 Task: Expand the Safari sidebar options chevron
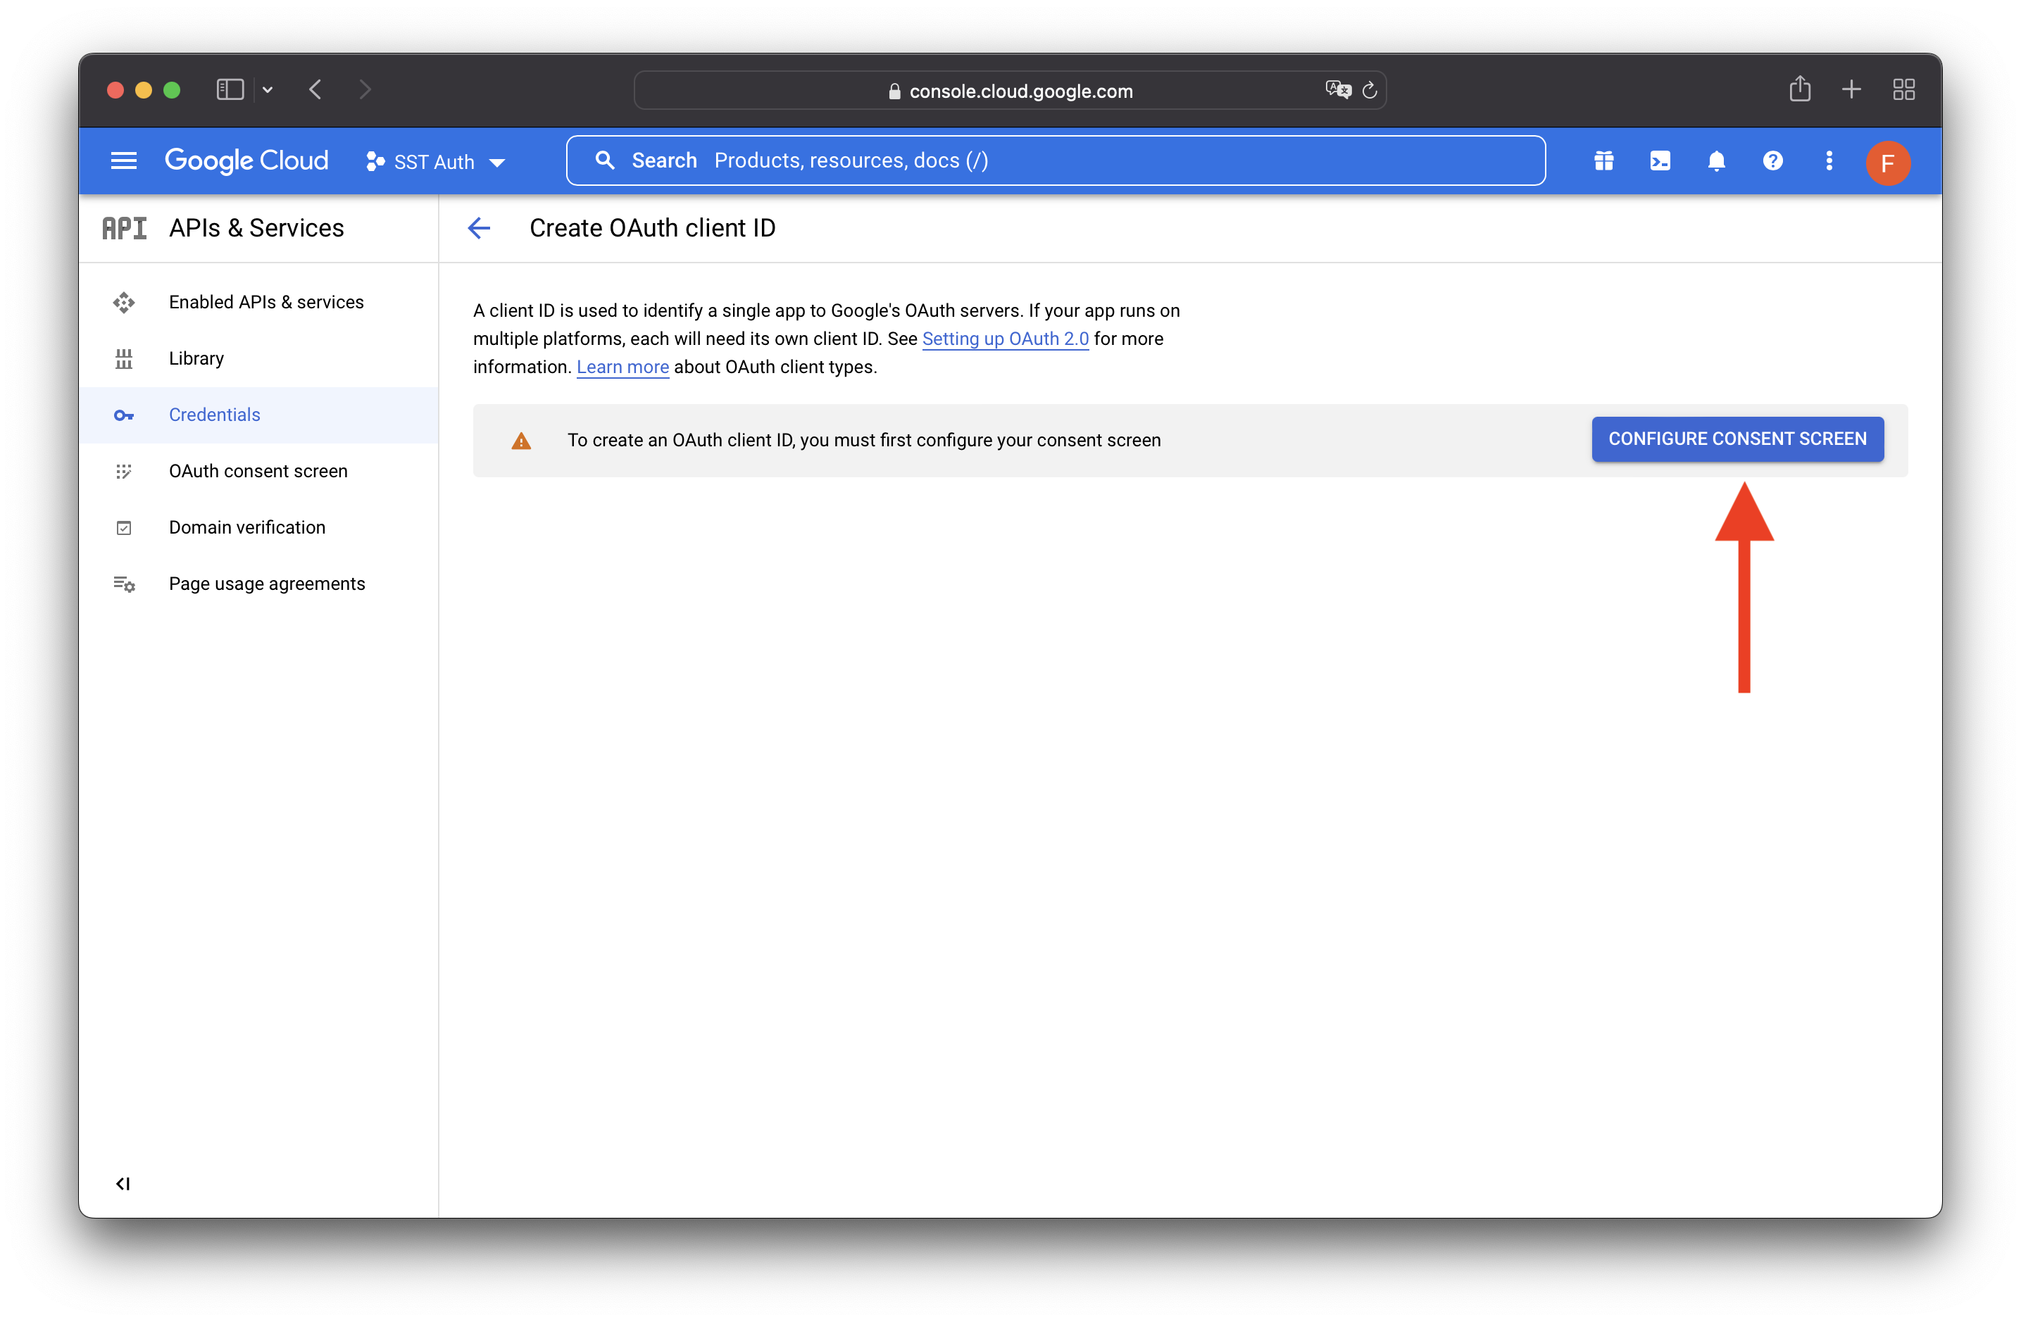click(x=268, y=89)
